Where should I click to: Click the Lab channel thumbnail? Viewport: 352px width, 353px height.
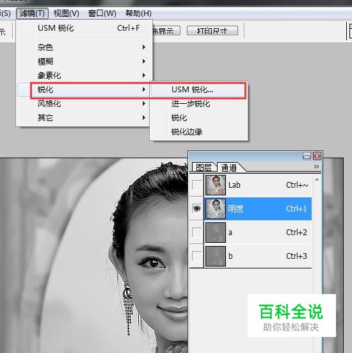(x=216, y=185)
